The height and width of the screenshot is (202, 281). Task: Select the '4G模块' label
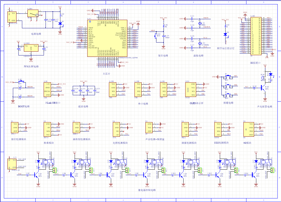pos(247,143)
